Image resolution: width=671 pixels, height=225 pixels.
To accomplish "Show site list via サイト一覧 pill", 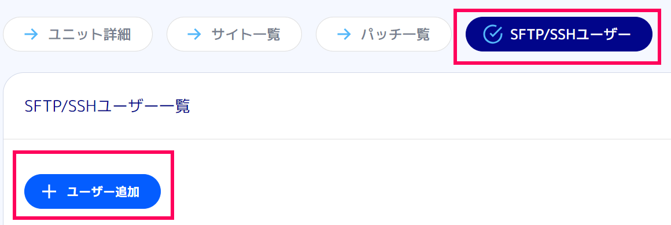I will click(234, 34).
